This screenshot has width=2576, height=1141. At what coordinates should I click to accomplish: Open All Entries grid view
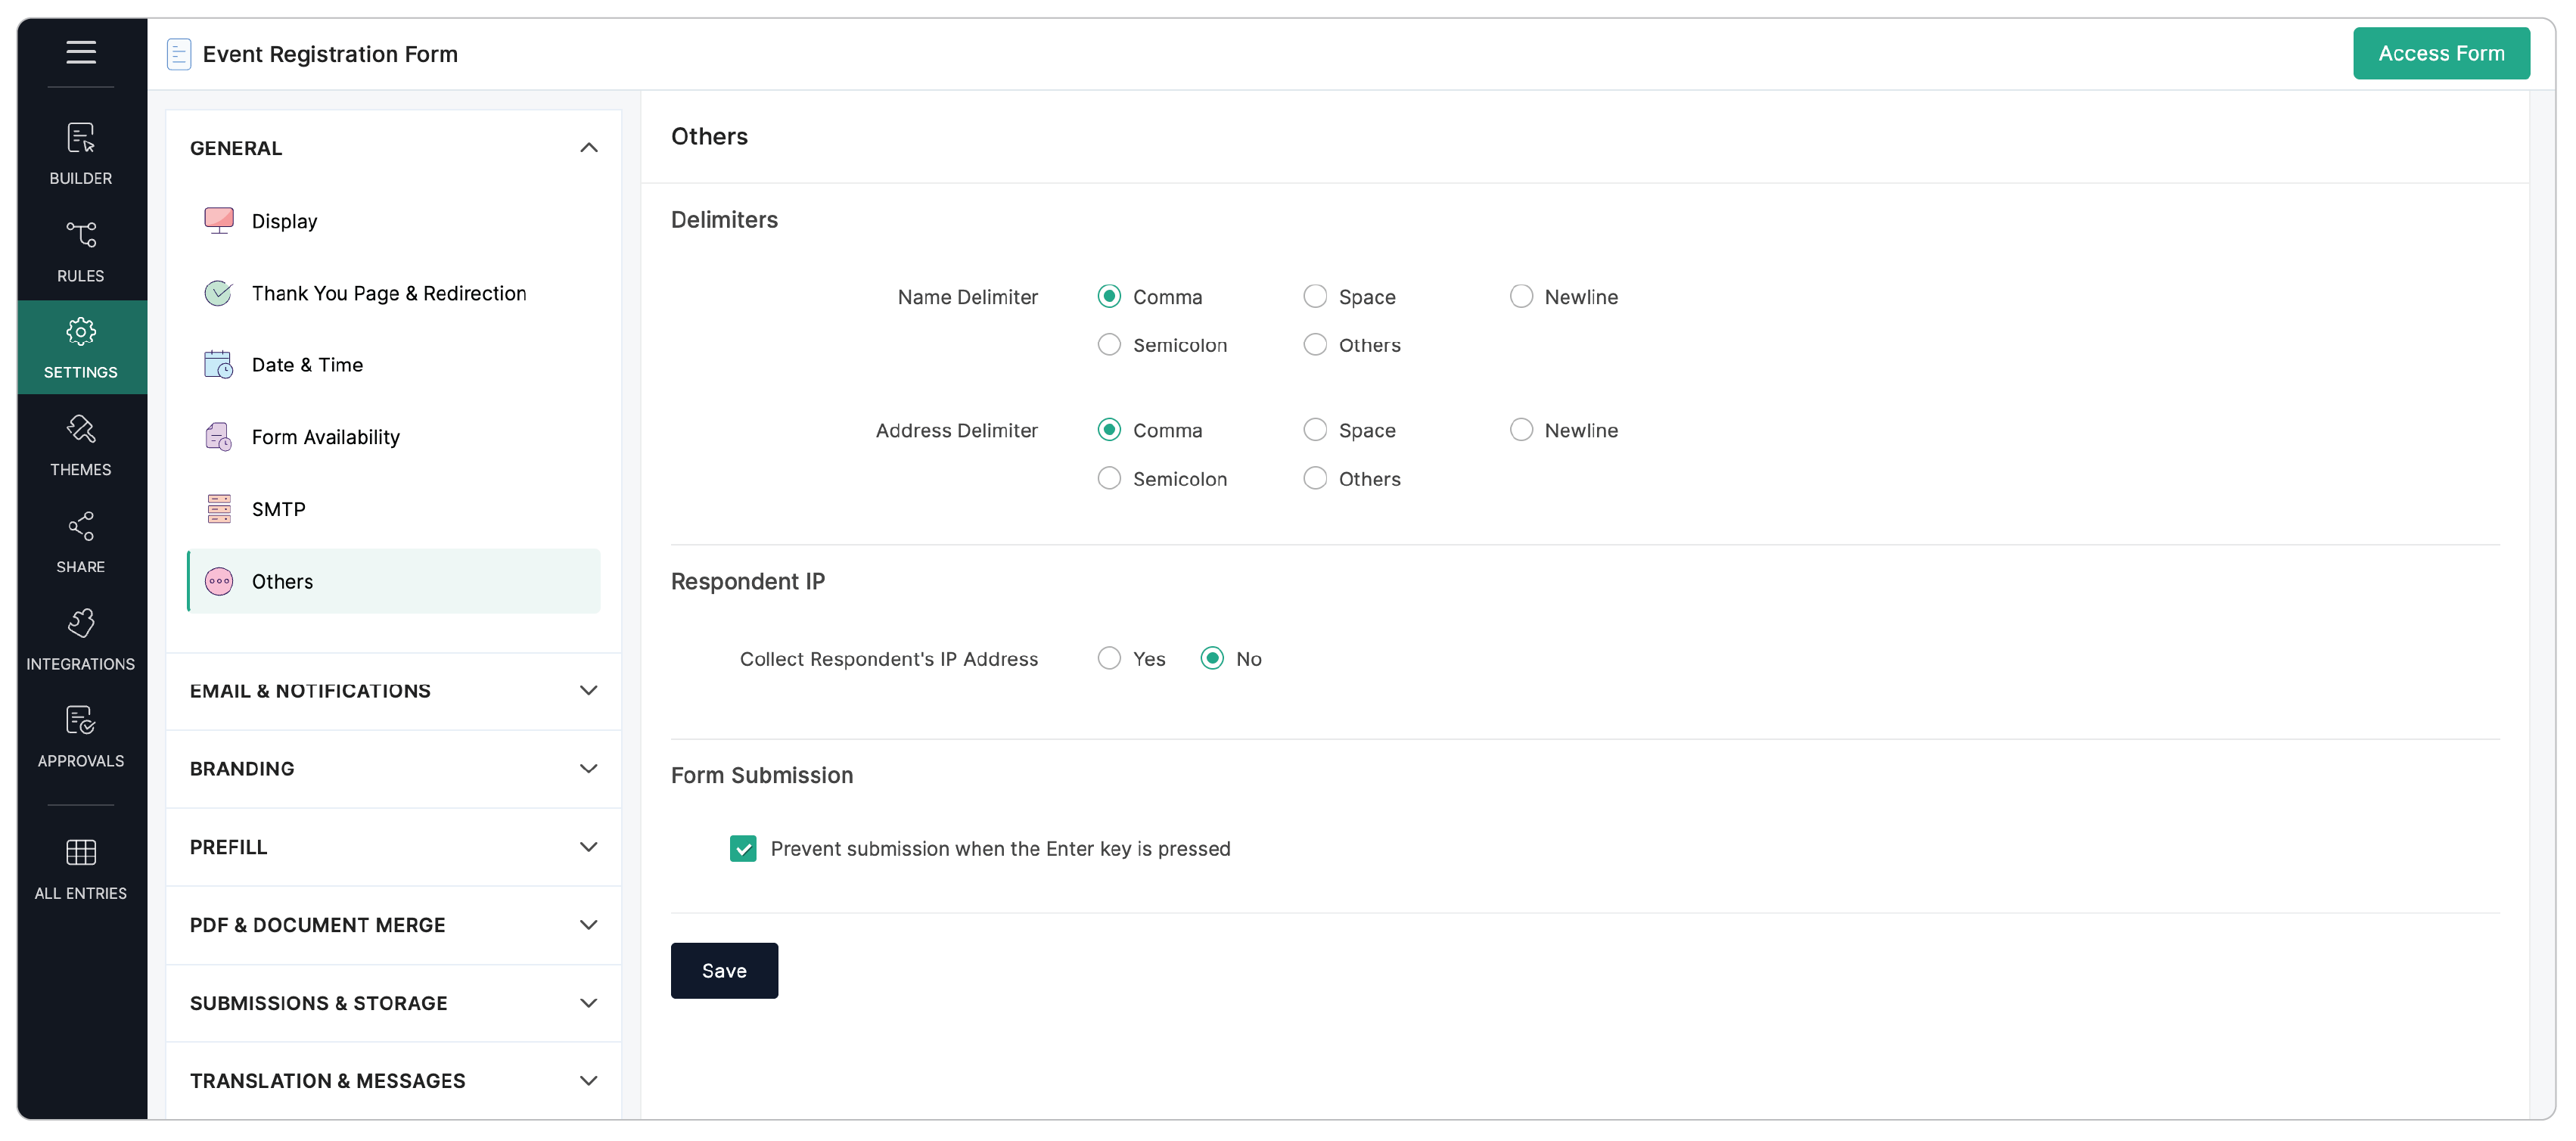(80, 866)
